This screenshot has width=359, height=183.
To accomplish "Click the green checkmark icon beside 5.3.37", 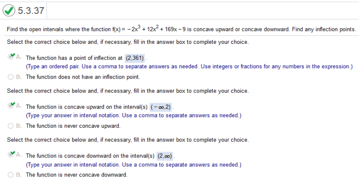I will coord(9,11).
